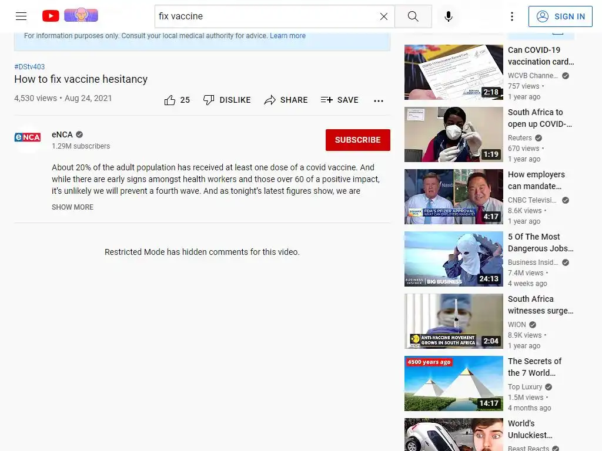The height and width of the screenshot is (451, 602).
Task: Expand description with SHOW MORE
Action: pos(72,207)
